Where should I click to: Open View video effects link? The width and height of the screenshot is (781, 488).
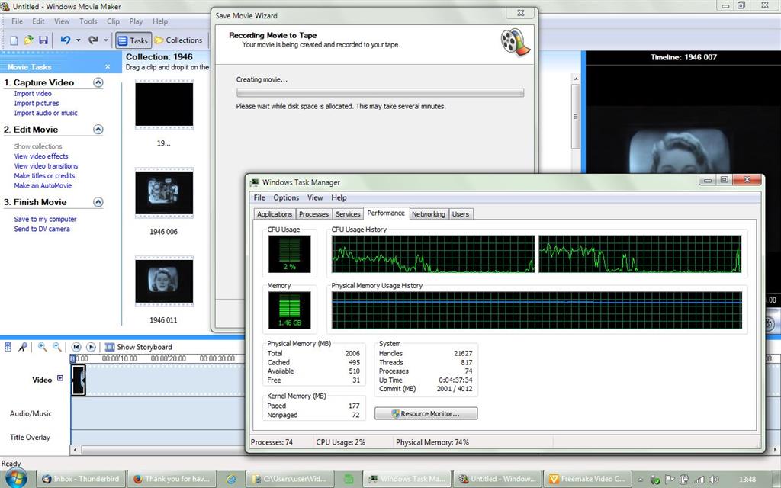tap(41, 156)
